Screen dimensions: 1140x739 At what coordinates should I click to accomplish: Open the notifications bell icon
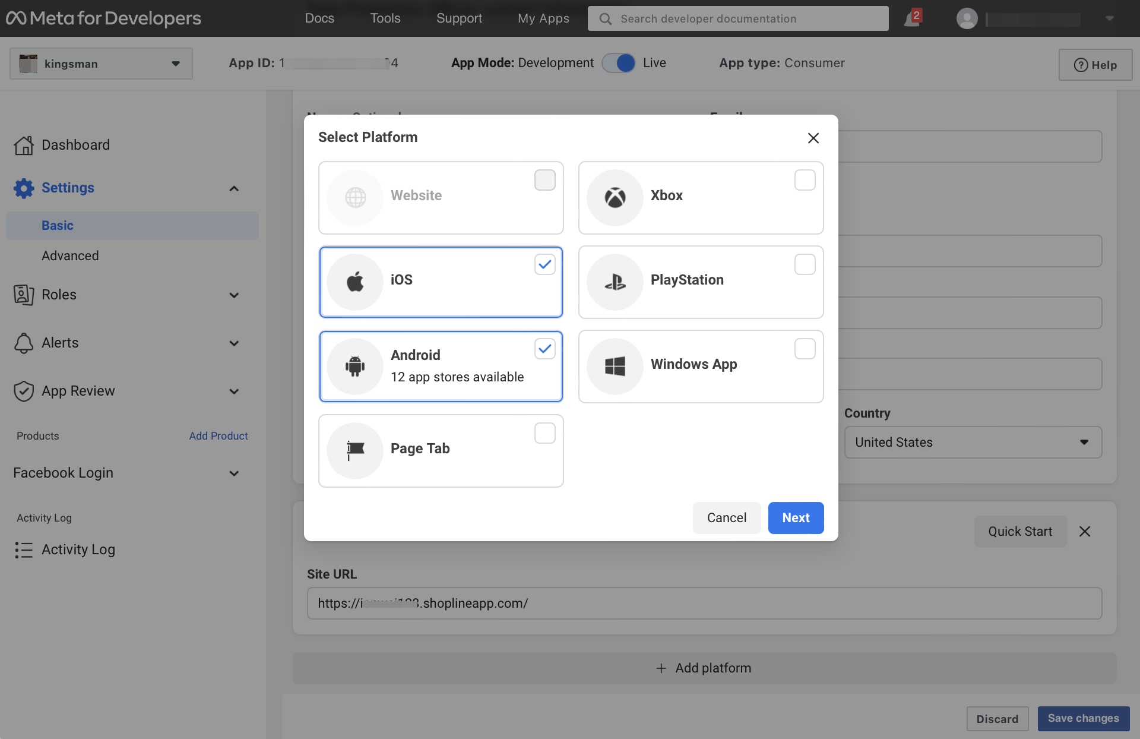[911, 18]
